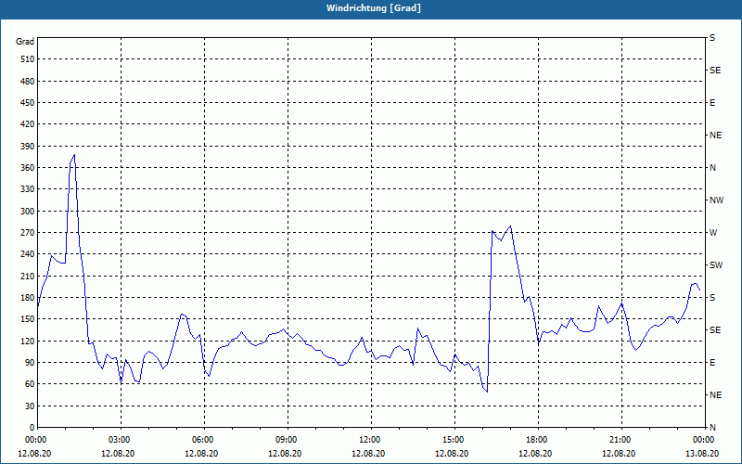
Task: Click the 03:00 time label
Action: tap(122, 440)
